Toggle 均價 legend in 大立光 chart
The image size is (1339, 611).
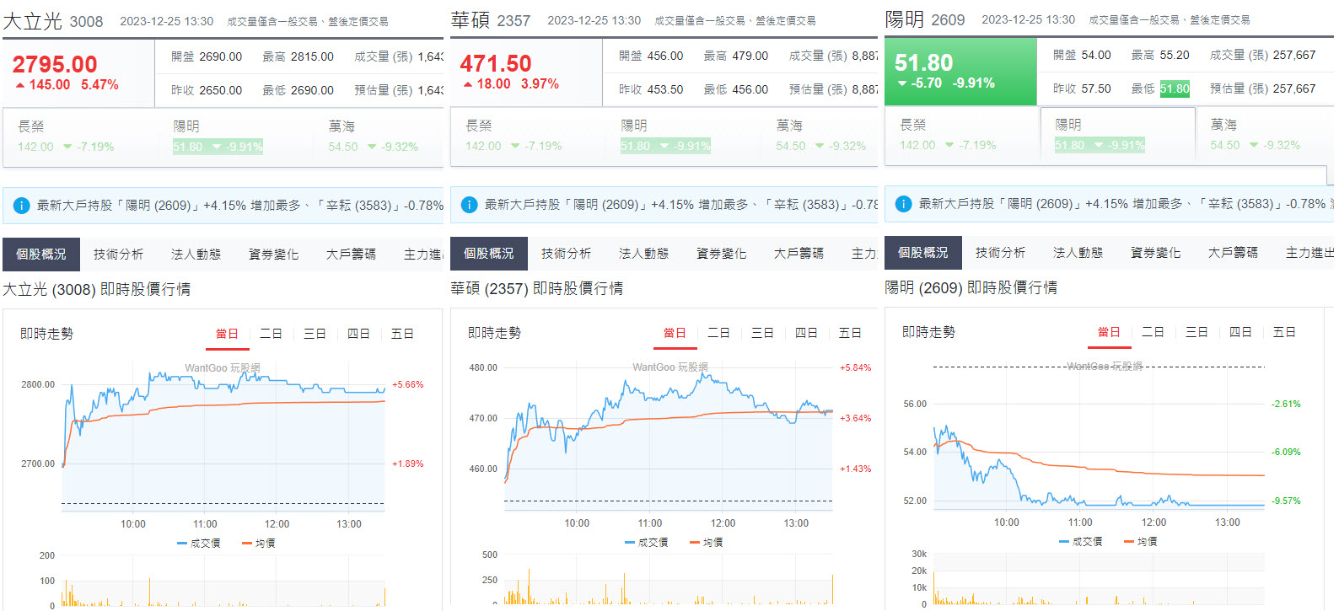pos(259,544)
